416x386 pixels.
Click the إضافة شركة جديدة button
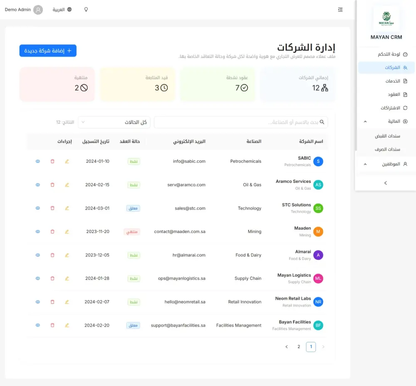tap(48, 50)
